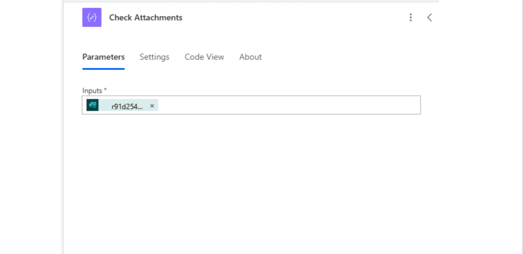The width and height of the screenshot is (523, 254).
Task: Click the blue underline beneath Parameters
Action: (103, 69)
